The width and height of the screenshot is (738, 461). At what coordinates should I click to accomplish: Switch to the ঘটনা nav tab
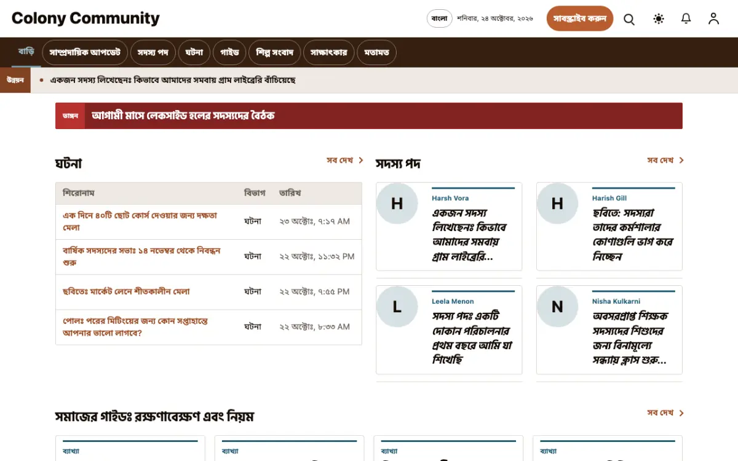point(194,52)
